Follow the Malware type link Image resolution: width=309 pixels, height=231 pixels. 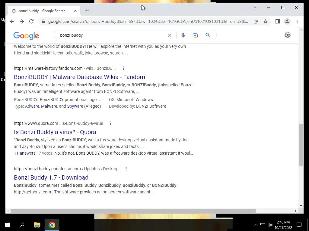coord(49,106)
